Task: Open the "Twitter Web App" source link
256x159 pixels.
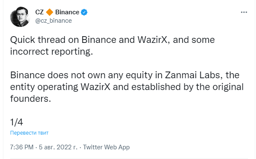Action: 106,147
